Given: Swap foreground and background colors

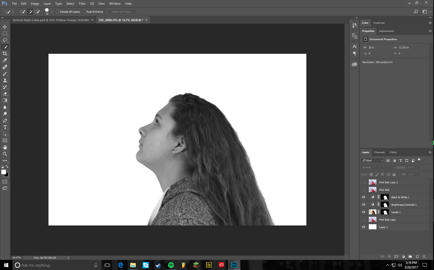Looking at the screenshot, I should [7, 167].
